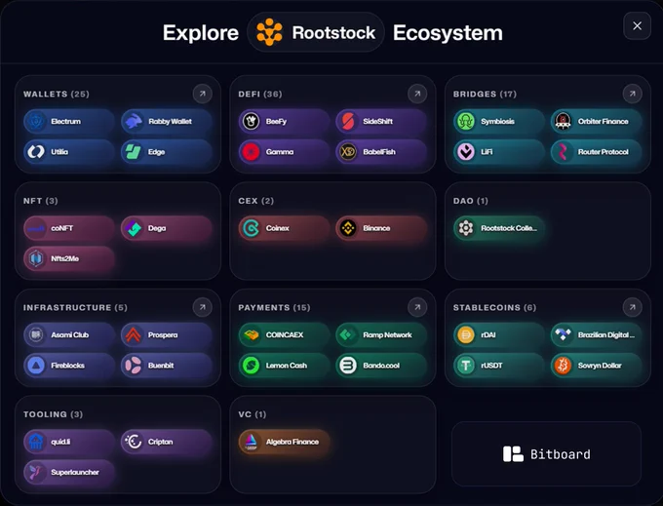Select the Gamma red circle icon
Screen dimensions: 663x506
252,152
